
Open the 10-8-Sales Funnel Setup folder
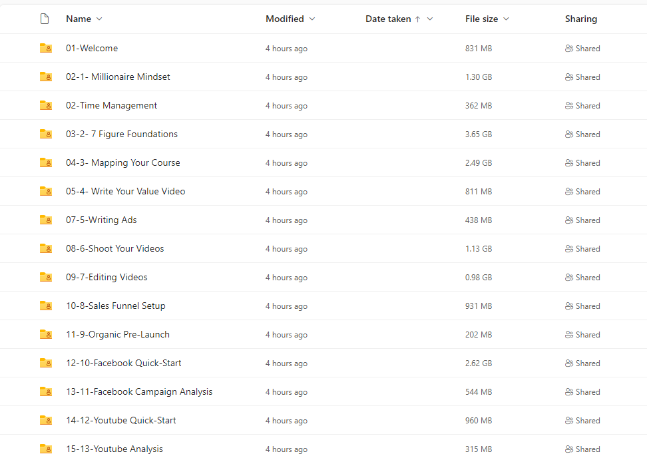click(116, 306)
